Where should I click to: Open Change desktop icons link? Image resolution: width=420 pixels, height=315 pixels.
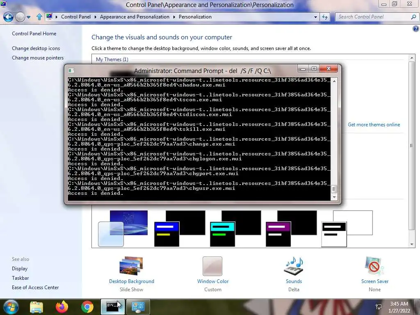[36, 48]
